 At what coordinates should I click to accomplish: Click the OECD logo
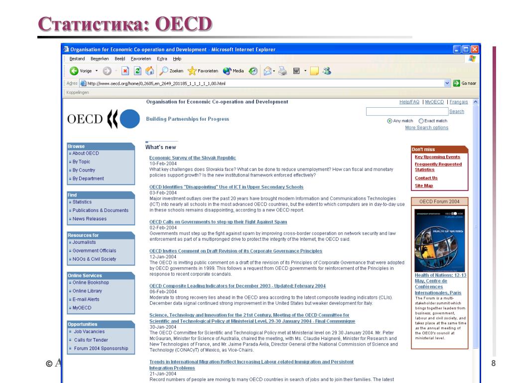point(104,119)
